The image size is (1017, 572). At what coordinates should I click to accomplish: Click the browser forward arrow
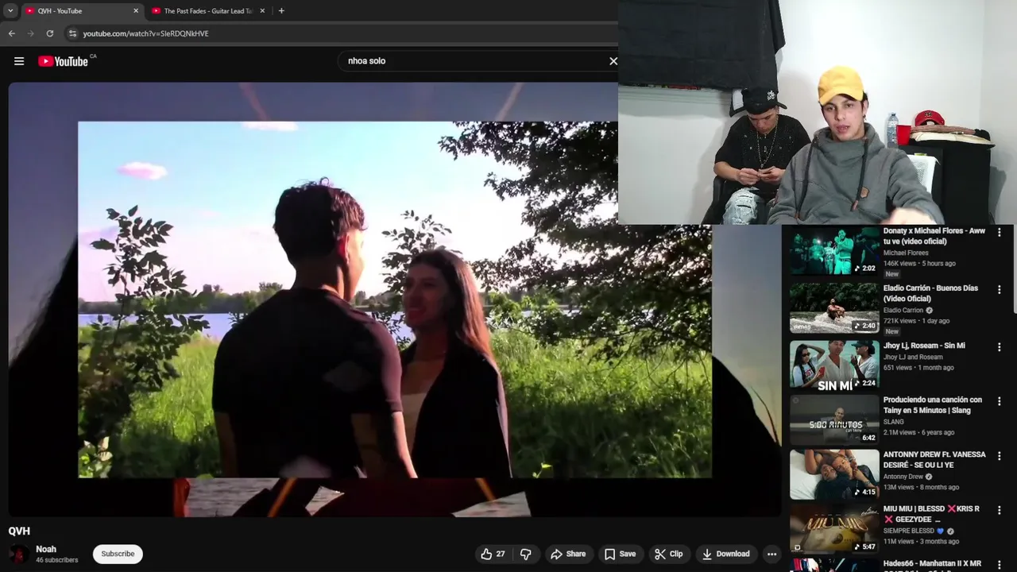click(31, 33)
